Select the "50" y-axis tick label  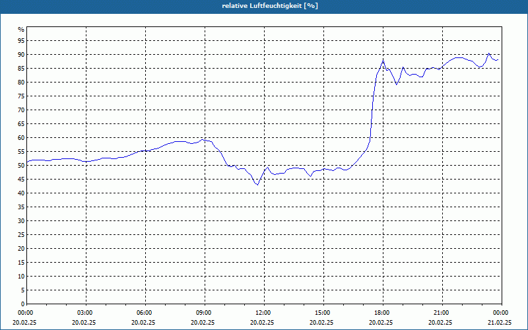(x=21, y=166)
